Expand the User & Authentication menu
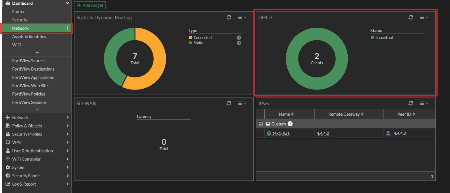The image size is (450, 193). click(37, 151)
